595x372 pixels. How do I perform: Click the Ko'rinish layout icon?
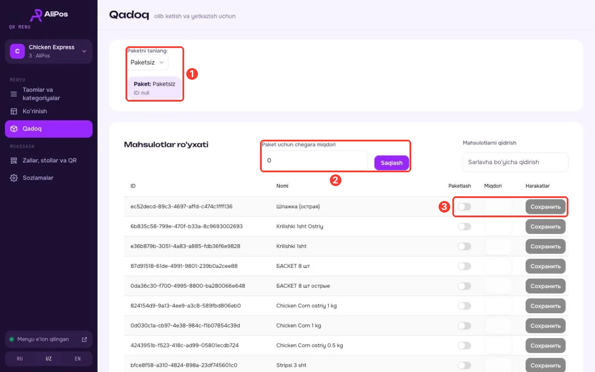tap(14, 111)
